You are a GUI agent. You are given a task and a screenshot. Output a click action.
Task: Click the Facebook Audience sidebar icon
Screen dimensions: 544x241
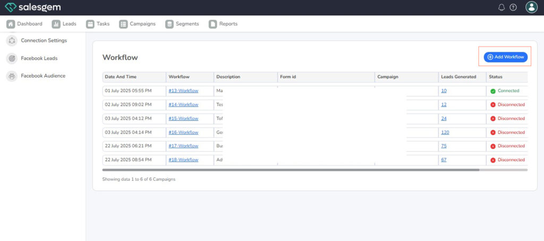12,76
